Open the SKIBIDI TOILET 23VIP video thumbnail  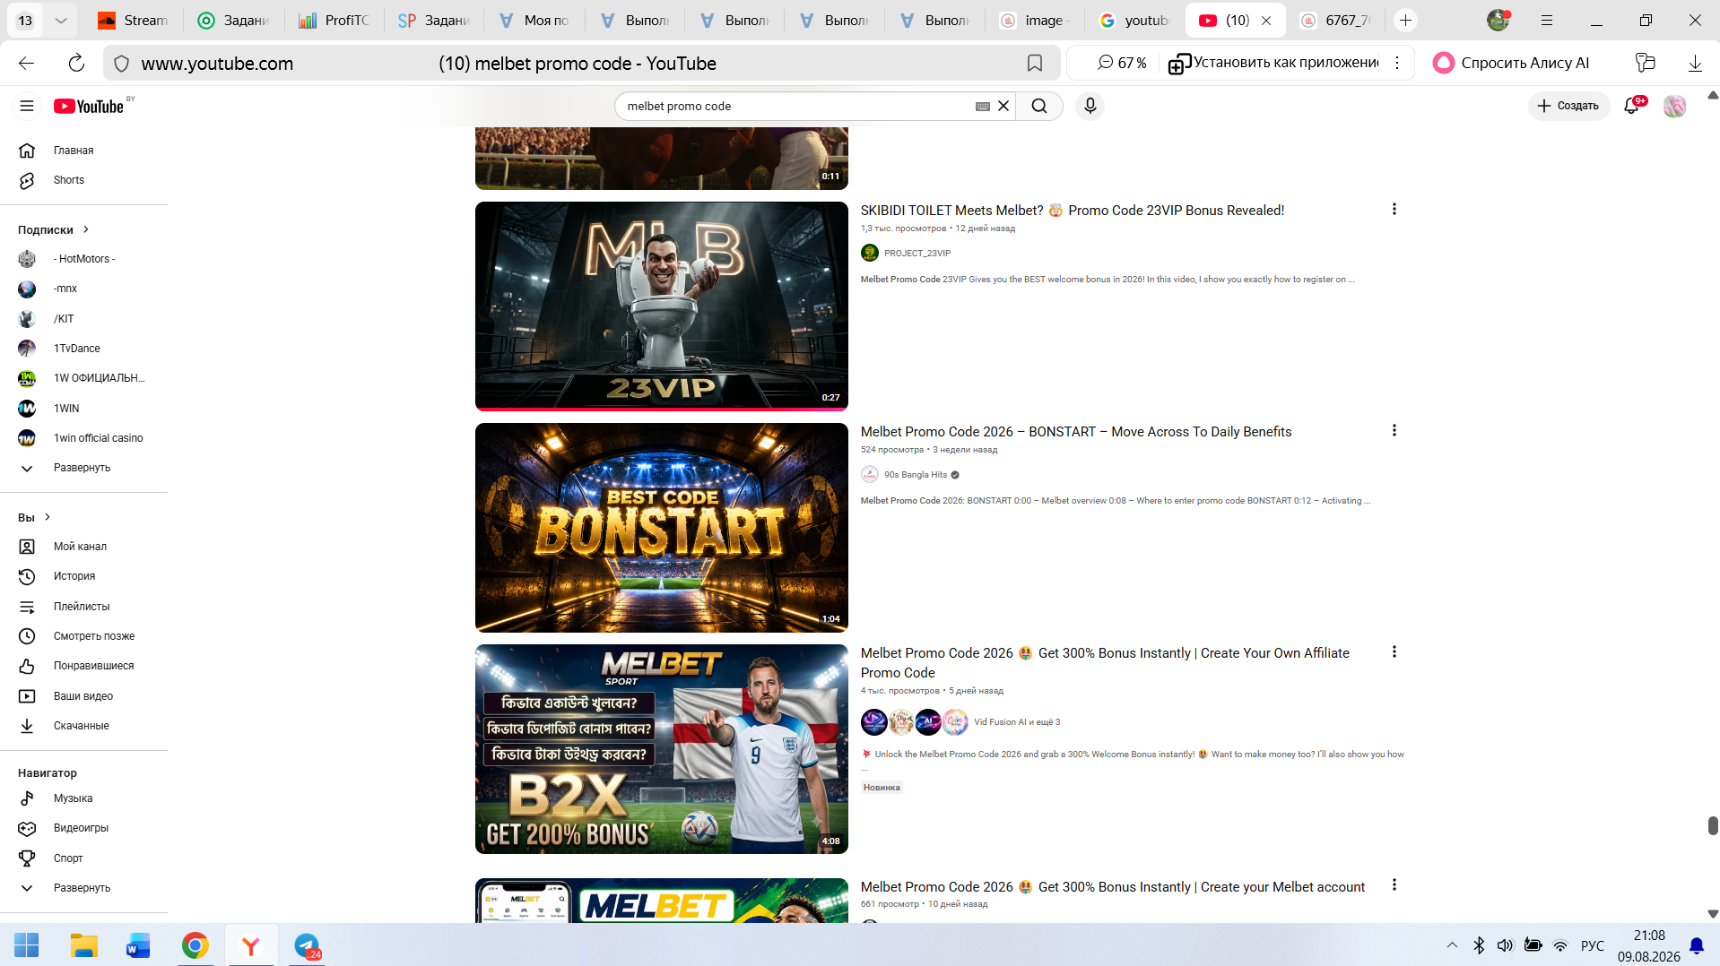662,306
